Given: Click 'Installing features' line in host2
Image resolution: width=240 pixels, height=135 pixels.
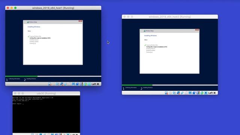Looking at the screenshot, I should point(151,49).
